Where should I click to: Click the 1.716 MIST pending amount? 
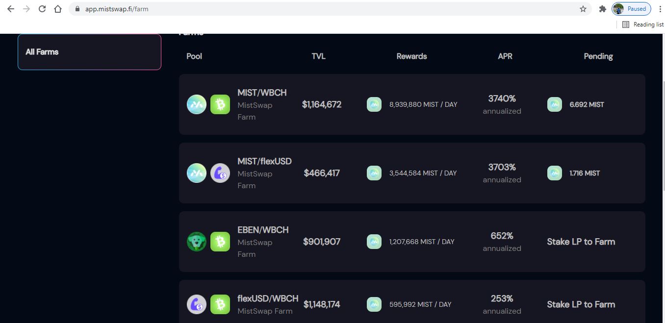[585, 173]
